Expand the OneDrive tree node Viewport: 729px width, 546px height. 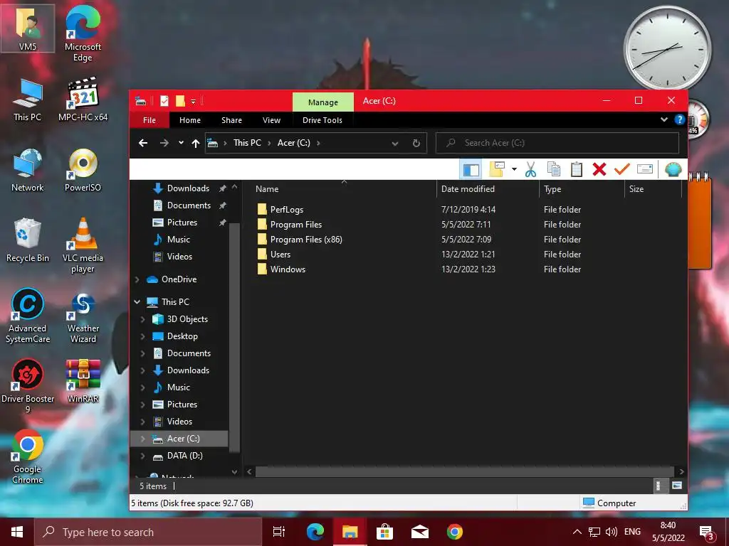[137, 279]
